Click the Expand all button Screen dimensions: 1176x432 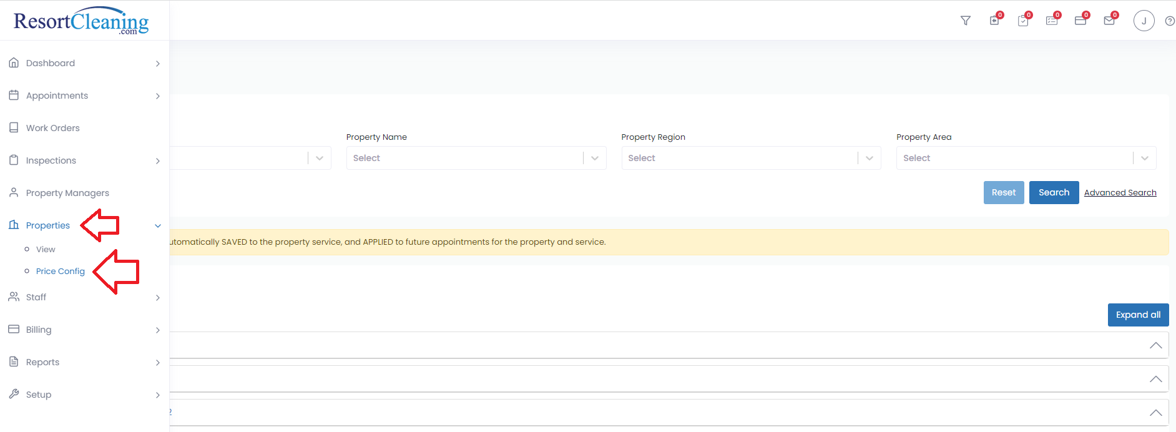pos(1139,315)
